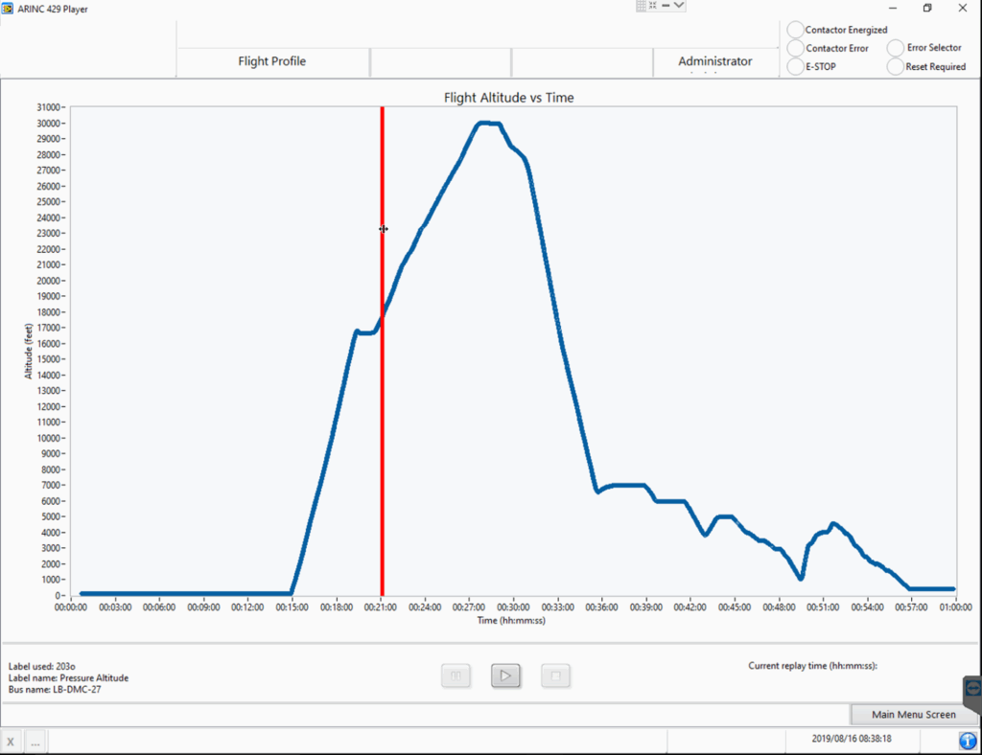Click the ellipsis button in status bar
The width and height of the screenshot is (982, 755).
pos(35,742)
